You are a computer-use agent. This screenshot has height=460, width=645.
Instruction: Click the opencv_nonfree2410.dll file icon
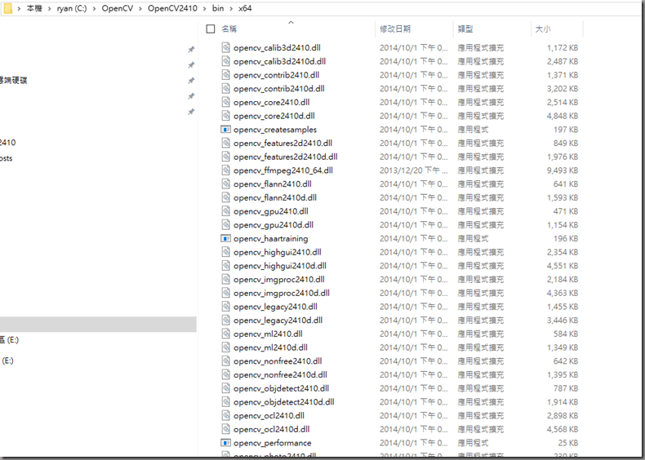click(x=225, y=361)
